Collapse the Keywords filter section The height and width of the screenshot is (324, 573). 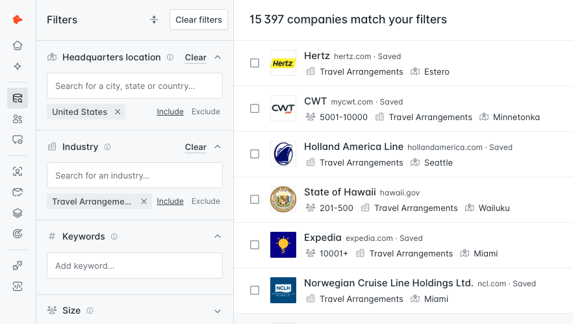(218, 236)
